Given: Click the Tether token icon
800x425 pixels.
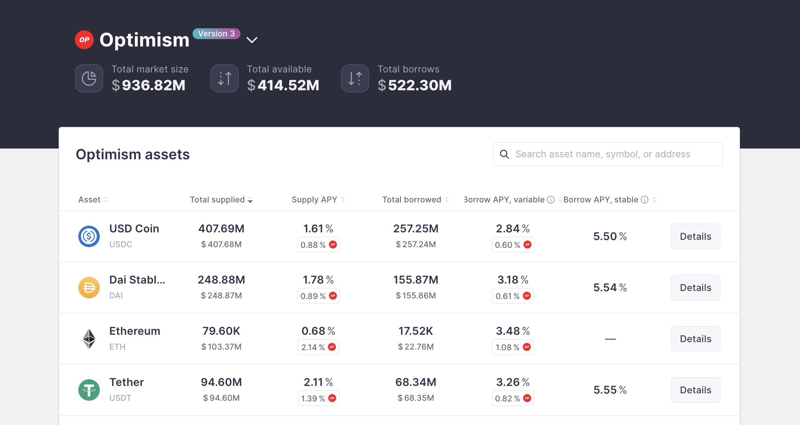Looking at the screenshot, I should pos(89,390).
